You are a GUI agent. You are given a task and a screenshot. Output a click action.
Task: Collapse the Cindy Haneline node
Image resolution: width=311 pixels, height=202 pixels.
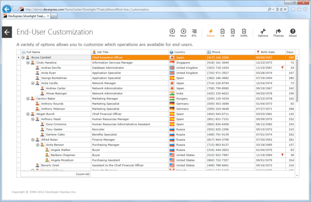(x=28, y=63)
